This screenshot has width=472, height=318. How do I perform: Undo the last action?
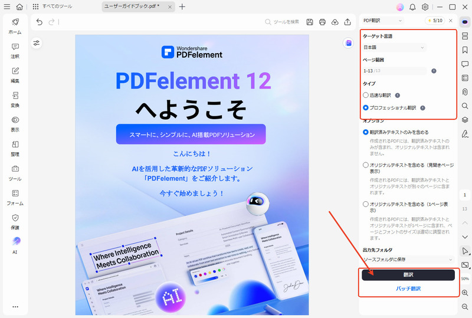[39, 22]
